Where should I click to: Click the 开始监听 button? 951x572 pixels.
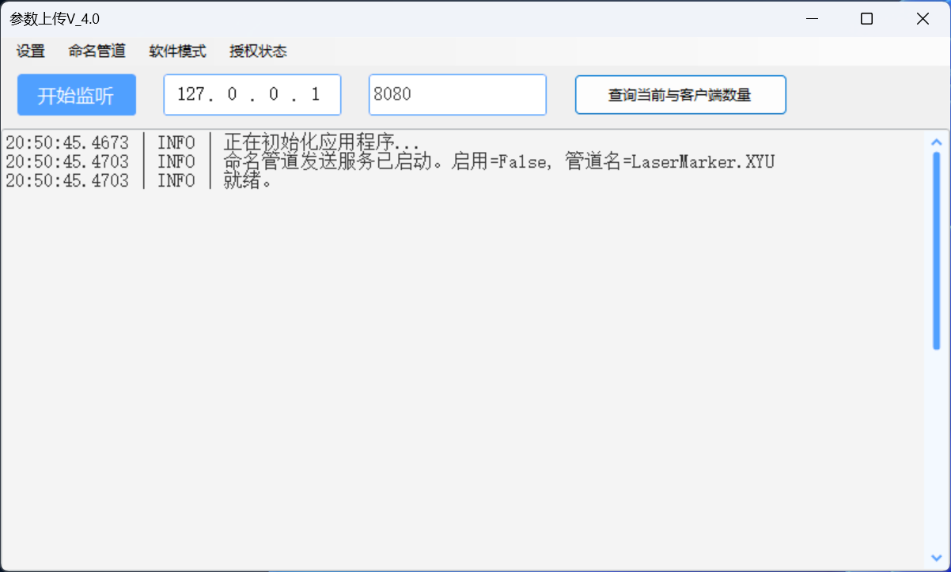click(x=77, y=95)
